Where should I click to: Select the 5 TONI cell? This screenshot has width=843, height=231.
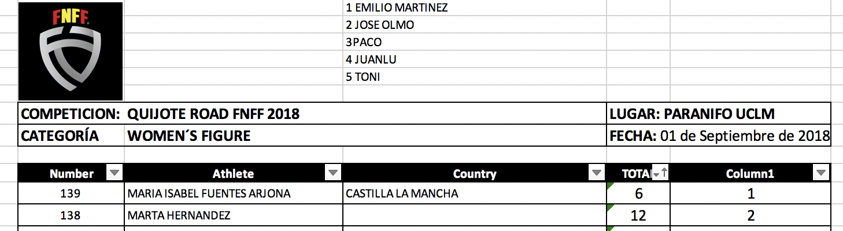pyautogui.click(x=363, y=77)
